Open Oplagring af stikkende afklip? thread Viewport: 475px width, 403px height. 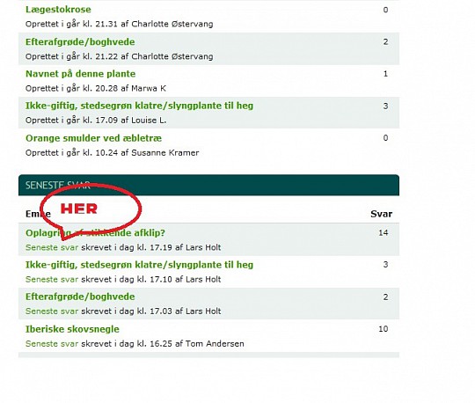pyautogui.click(x=95, y=232)
